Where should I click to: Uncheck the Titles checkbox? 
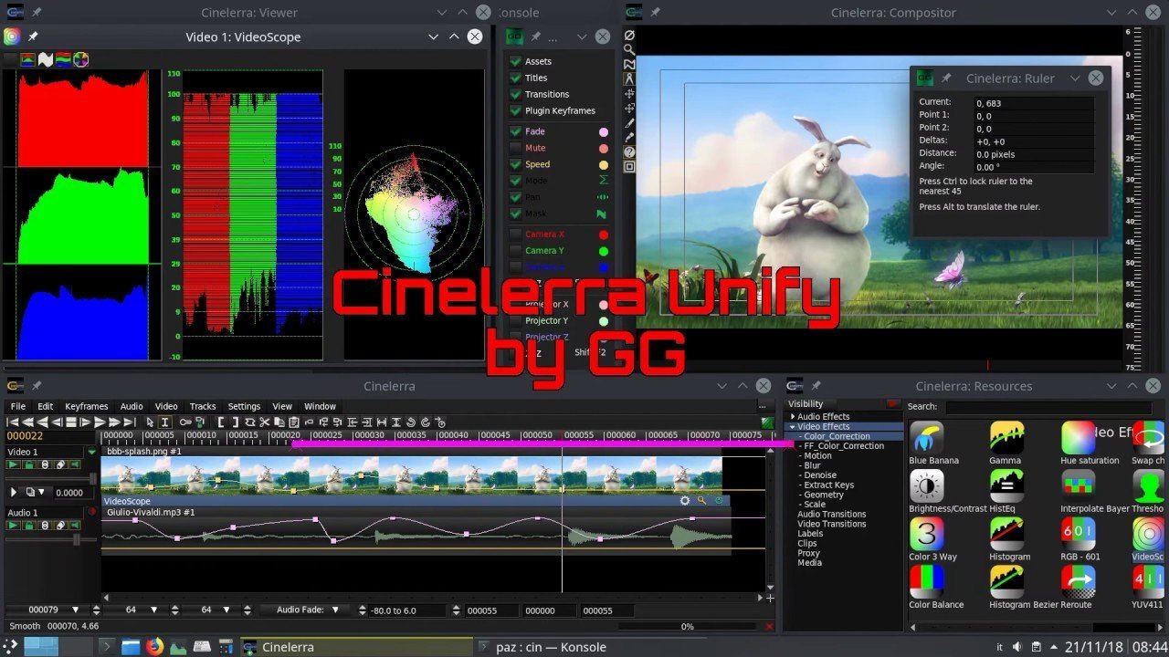tap(516, 78)
